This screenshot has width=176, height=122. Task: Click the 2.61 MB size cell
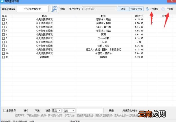point(139,35)
